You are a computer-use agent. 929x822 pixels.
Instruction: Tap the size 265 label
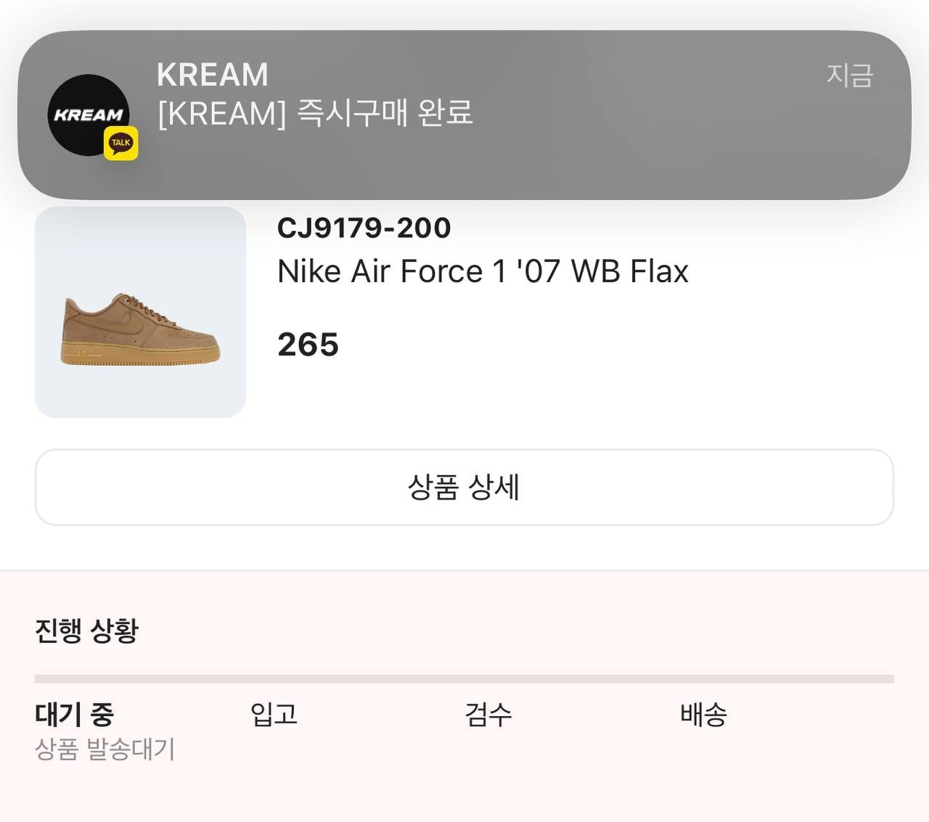tap(308, 344)
